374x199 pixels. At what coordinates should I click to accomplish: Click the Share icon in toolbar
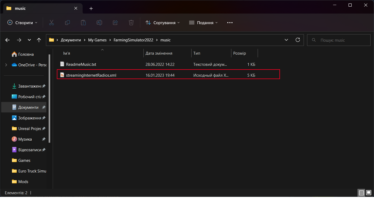coord(115,23)
